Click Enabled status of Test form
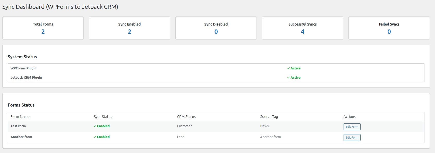Screen dimensions: 435x153 (x=102, y=126)
